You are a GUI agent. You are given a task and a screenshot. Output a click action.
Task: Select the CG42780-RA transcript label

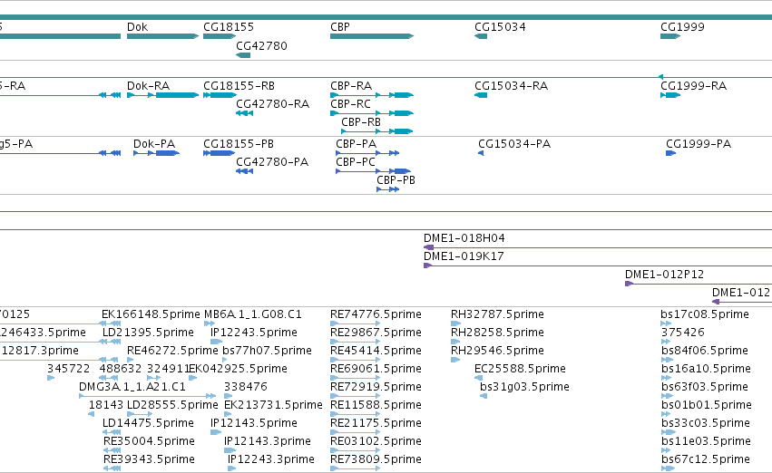click(x=273, y=103)
